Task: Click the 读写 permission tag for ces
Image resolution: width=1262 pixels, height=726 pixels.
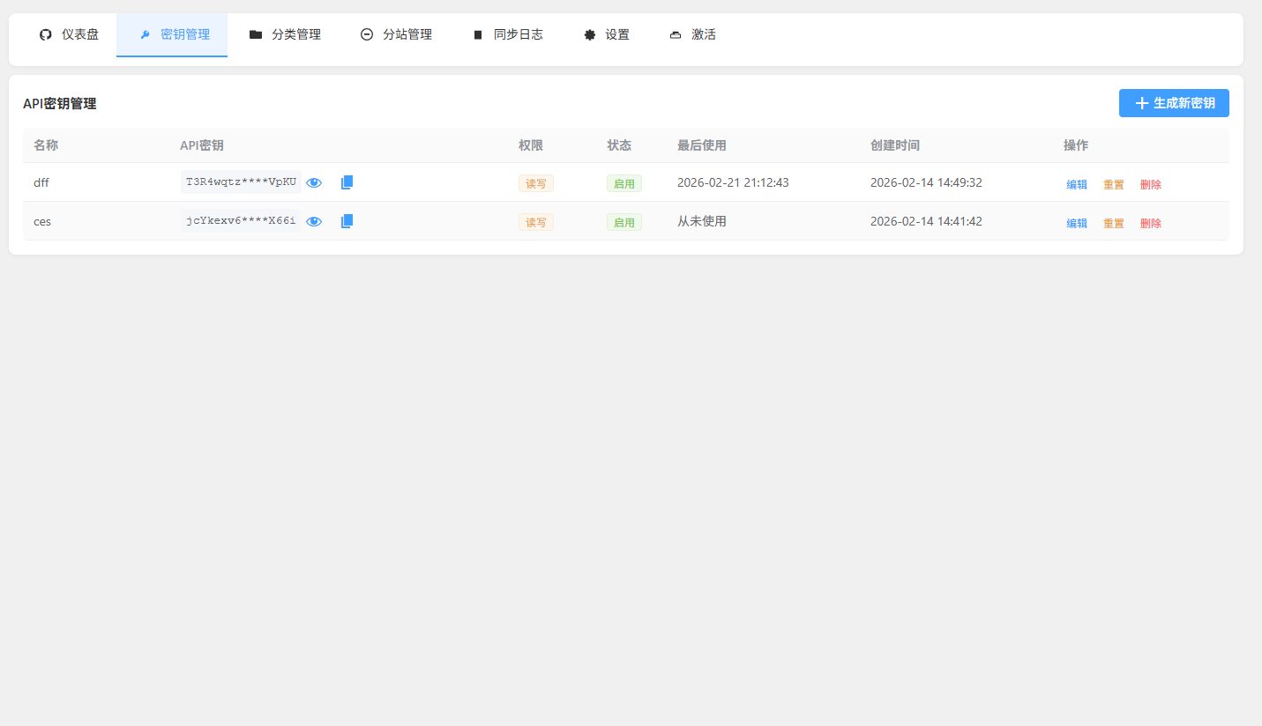Action: click(x=535, y=222)
